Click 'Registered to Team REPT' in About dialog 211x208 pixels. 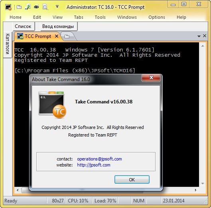point(93,135)
